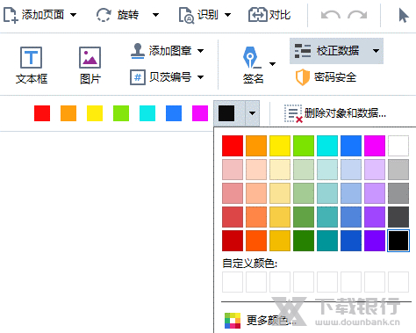Choose magenta swatch in palette top row
The image size is (416, 333).
click(x=375, y=146)
